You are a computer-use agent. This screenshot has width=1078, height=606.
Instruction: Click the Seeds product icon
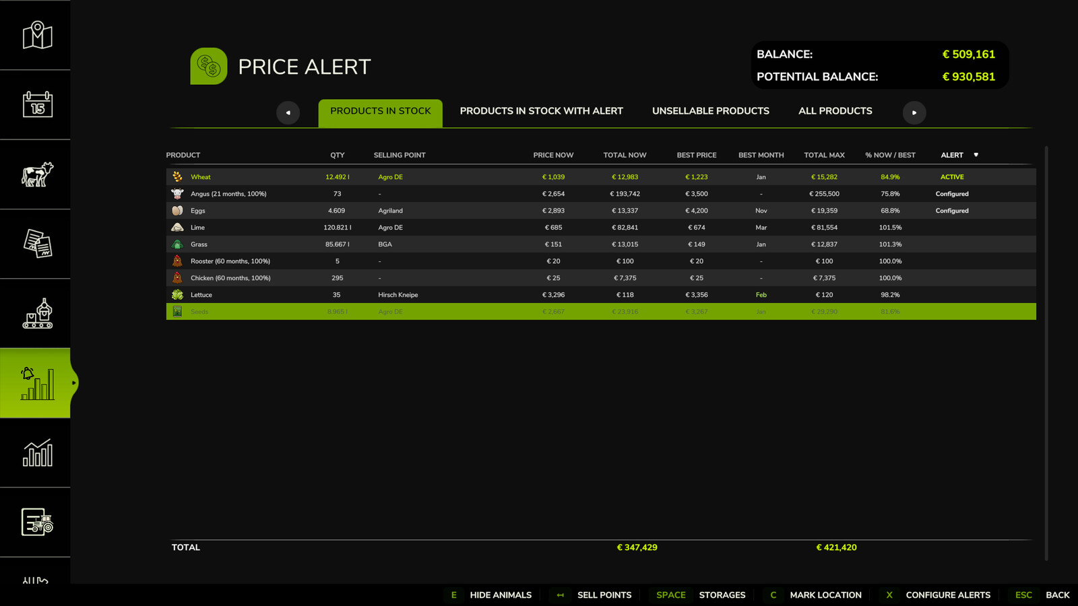click(177, 311)
